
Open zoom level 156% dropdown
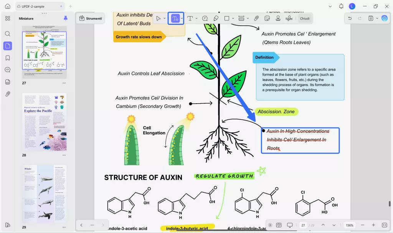tap(349, 225)
